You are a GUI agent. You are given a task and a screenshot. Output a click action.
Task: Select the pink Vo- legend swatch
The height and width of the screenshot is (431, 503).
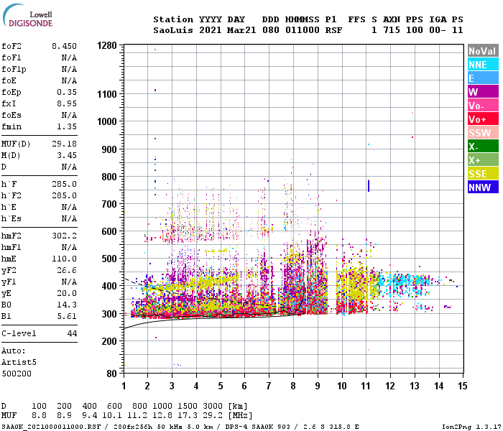click(x=483, y=106)
